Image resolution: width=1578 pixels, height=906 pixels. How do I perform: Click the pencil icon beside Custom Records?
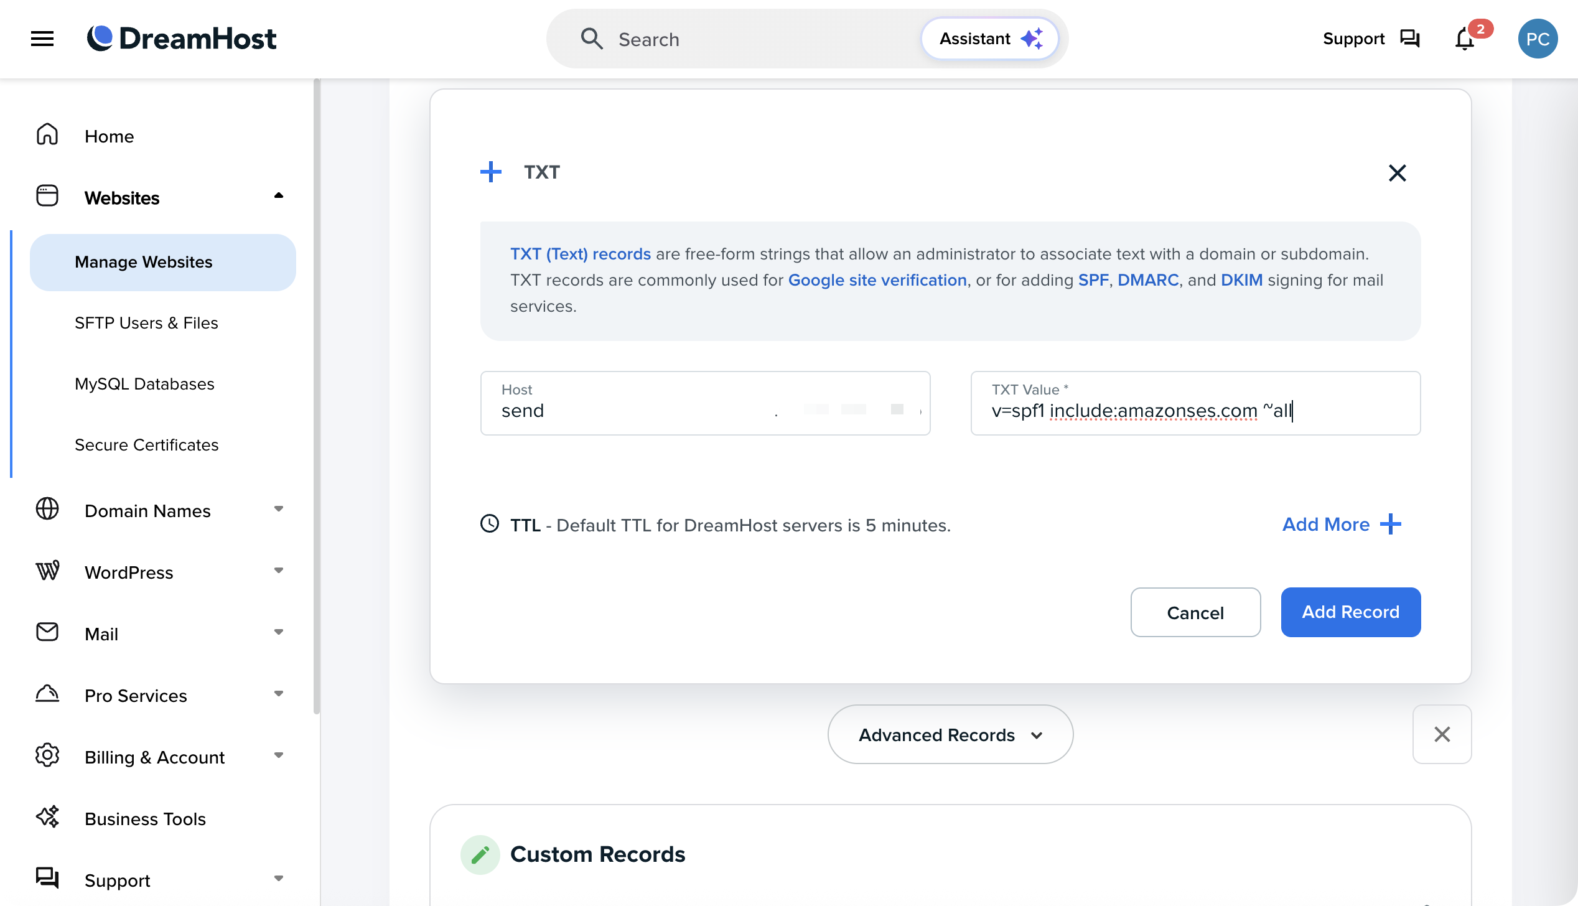480,854
